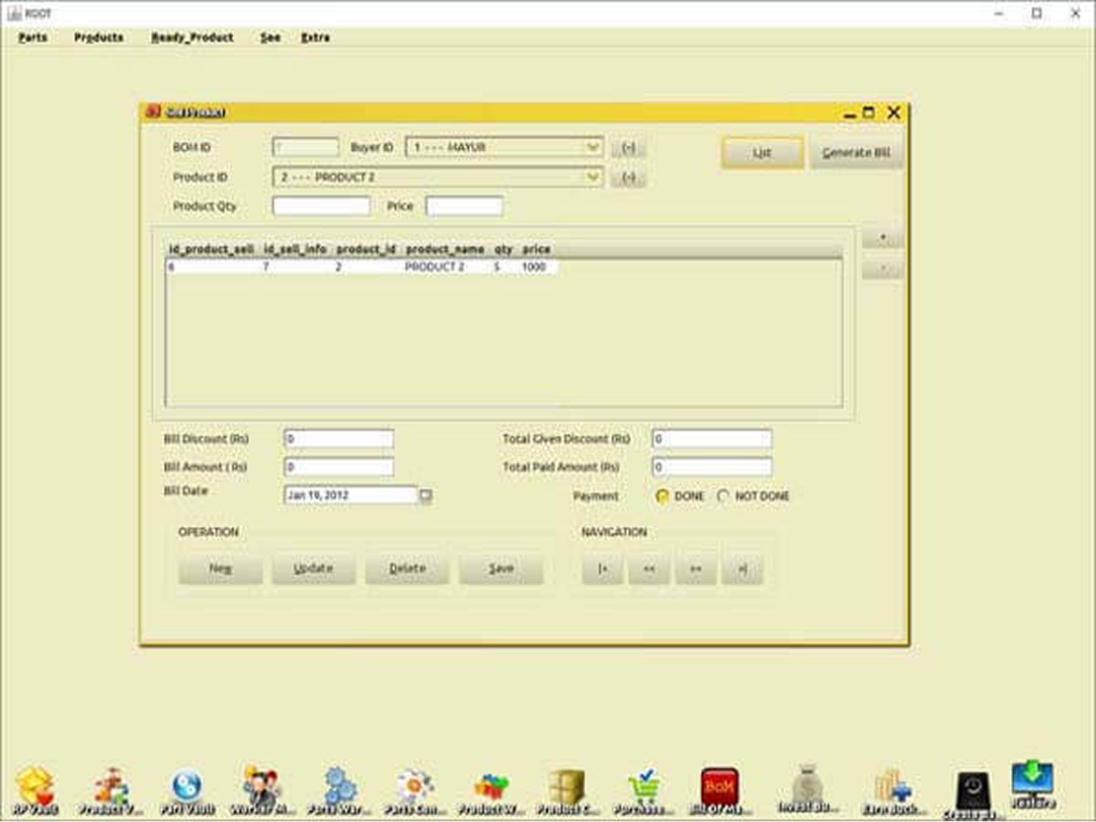The width and height of the screenshot is (1096, 822).
Task: Open the Ready_Product menu
Action: pyautogui.click(x=193, y=37)
